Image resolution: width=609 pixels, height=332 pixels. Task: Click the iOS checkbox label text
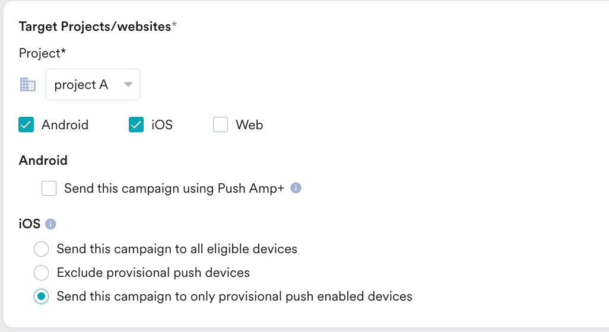162,125
